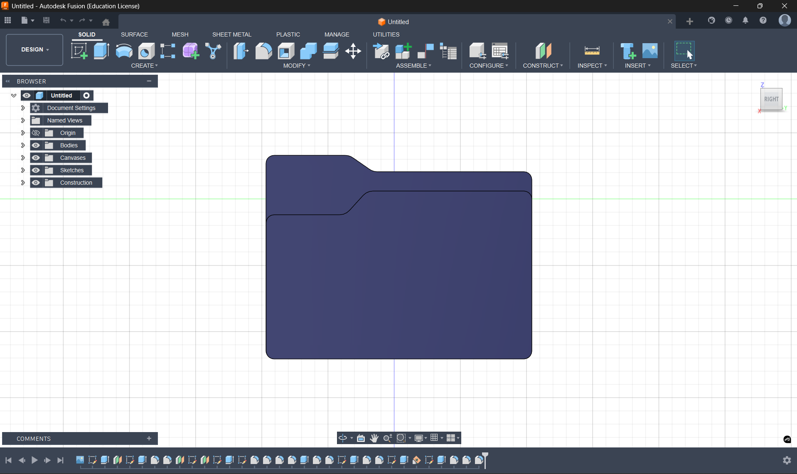Image resolution: width=797 pixels, height=474 pixels.
Task: Add a new comment with plus button
Action: click(x=149, y=438)
